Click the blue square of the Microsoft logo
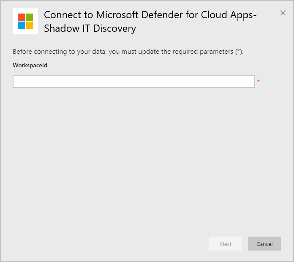294x262 pixels. tap(21, 25)
